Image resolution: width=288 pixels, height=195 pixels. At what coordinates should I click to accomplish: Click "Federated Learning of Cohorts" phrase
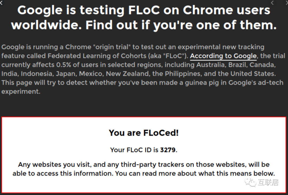point(97,56)
